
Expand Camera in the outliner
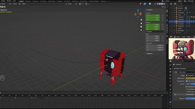174,8
